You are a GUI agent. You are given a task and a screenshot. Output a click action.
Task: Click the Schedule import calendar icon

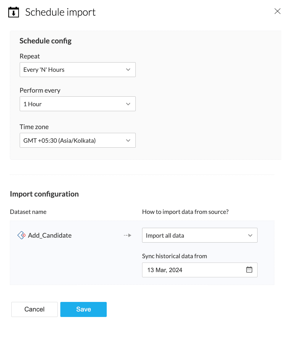click(14, 12)
